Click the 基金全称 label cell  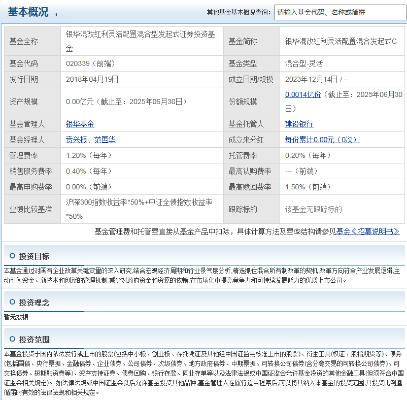click(32, 41)
